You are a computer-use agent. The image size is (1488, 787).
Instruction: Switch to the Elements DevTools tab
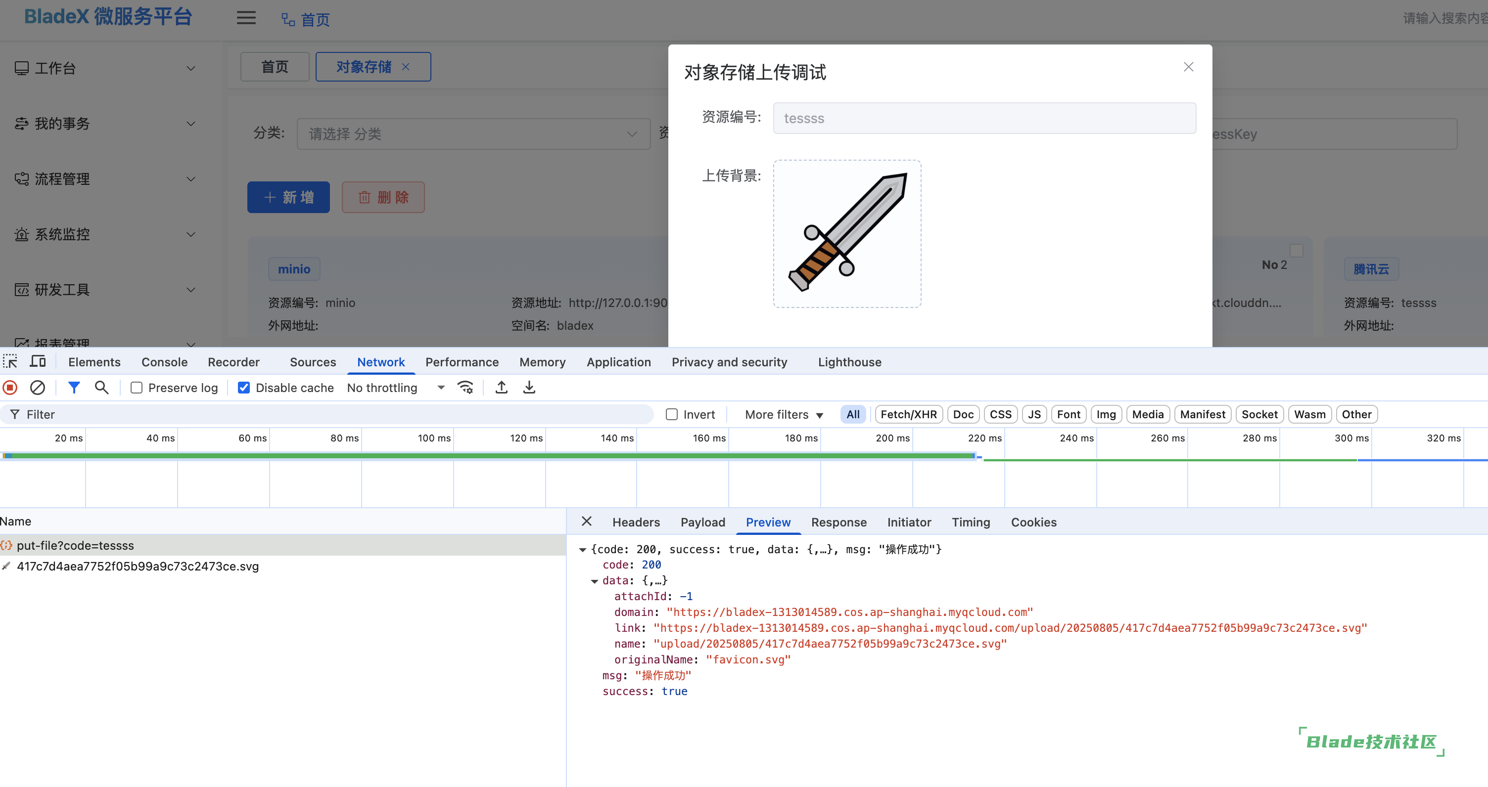coord(94,362)
